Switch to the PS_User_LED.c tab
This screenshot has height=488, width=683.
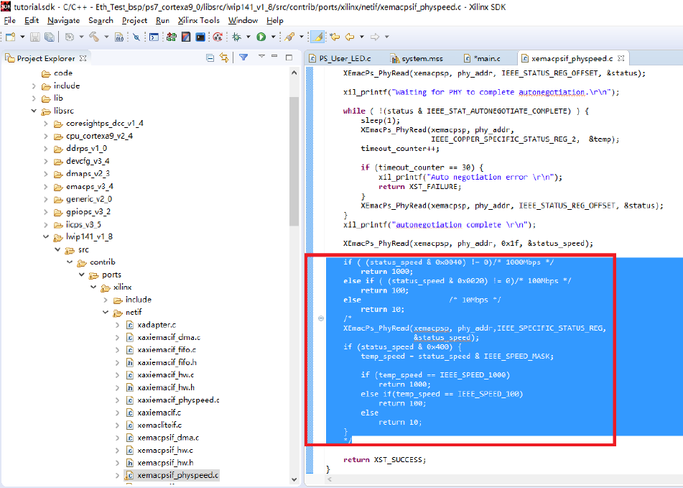344,58
